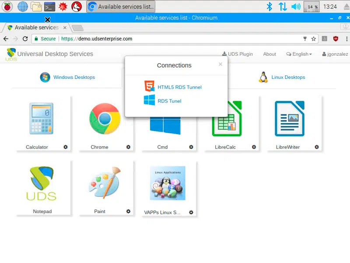The height and width of the screenshot is (263, 350).
Task: Click the Chromium profile avatar button
Action: click(x=345, y=27)
